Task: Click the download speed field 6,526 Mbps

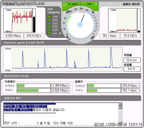Action: pyautogui.click(x=13, y=36)
